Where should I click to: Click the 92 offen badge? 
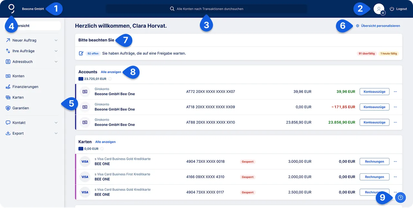coord(93,53)
